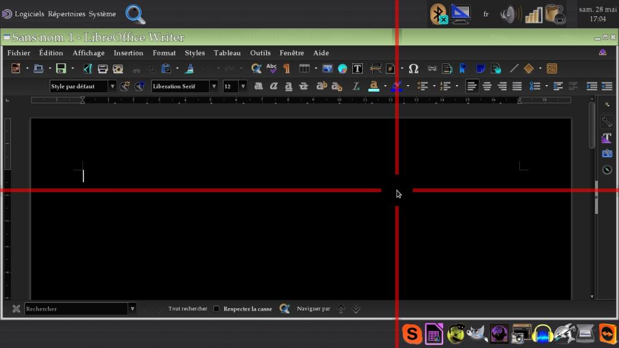Select the Clone Formatting paintbrush

189,69
